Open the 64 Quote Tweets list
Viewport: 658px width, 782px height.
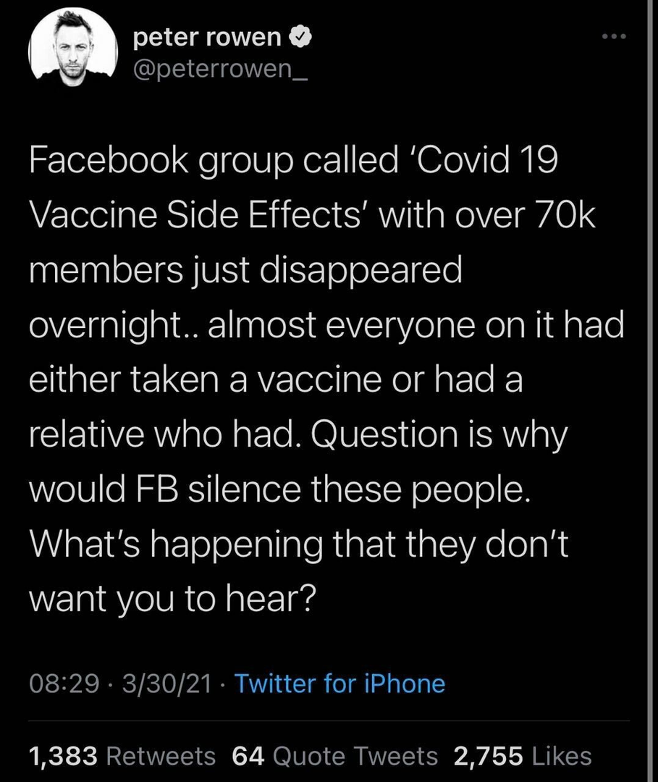point(334,756)
